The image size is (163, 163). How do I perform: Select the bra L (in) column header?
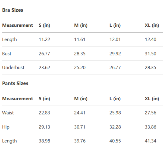(115, 25)
